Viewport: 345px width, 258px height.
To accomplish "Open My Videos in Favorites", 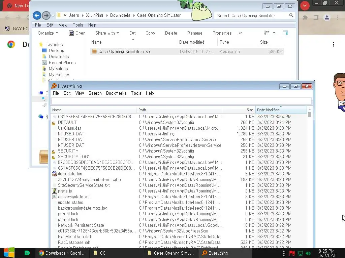I will (x=58, y=69).
